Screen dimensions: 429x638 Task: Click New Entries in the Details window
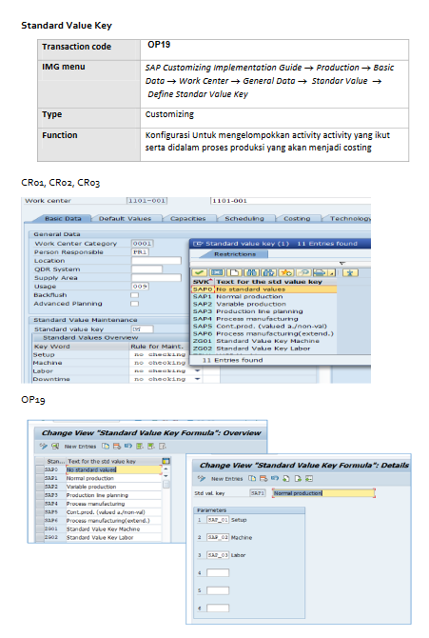coord(227,479)
